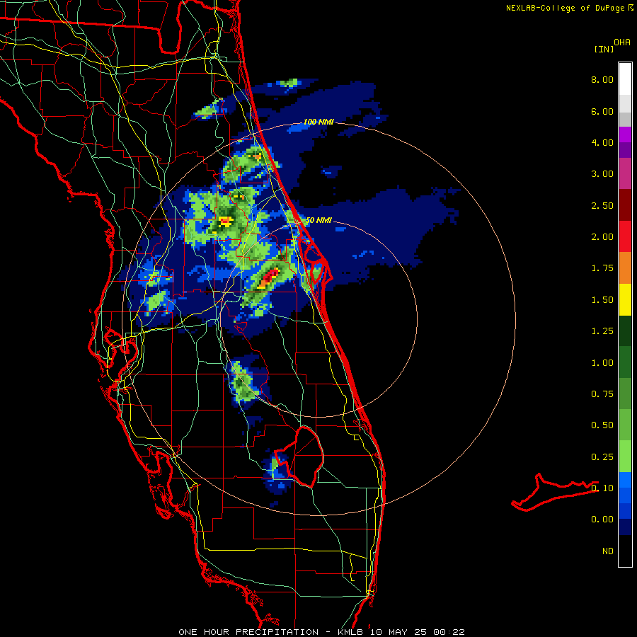637x637 pixels.
Task: Click the 1.00 legend value
Action: pos(602,363)
